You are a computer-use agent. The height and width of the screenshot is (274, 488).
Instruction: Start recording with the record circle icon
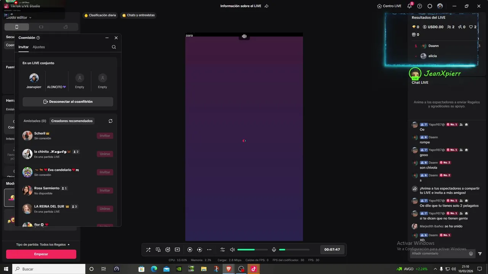pos(190,250)
